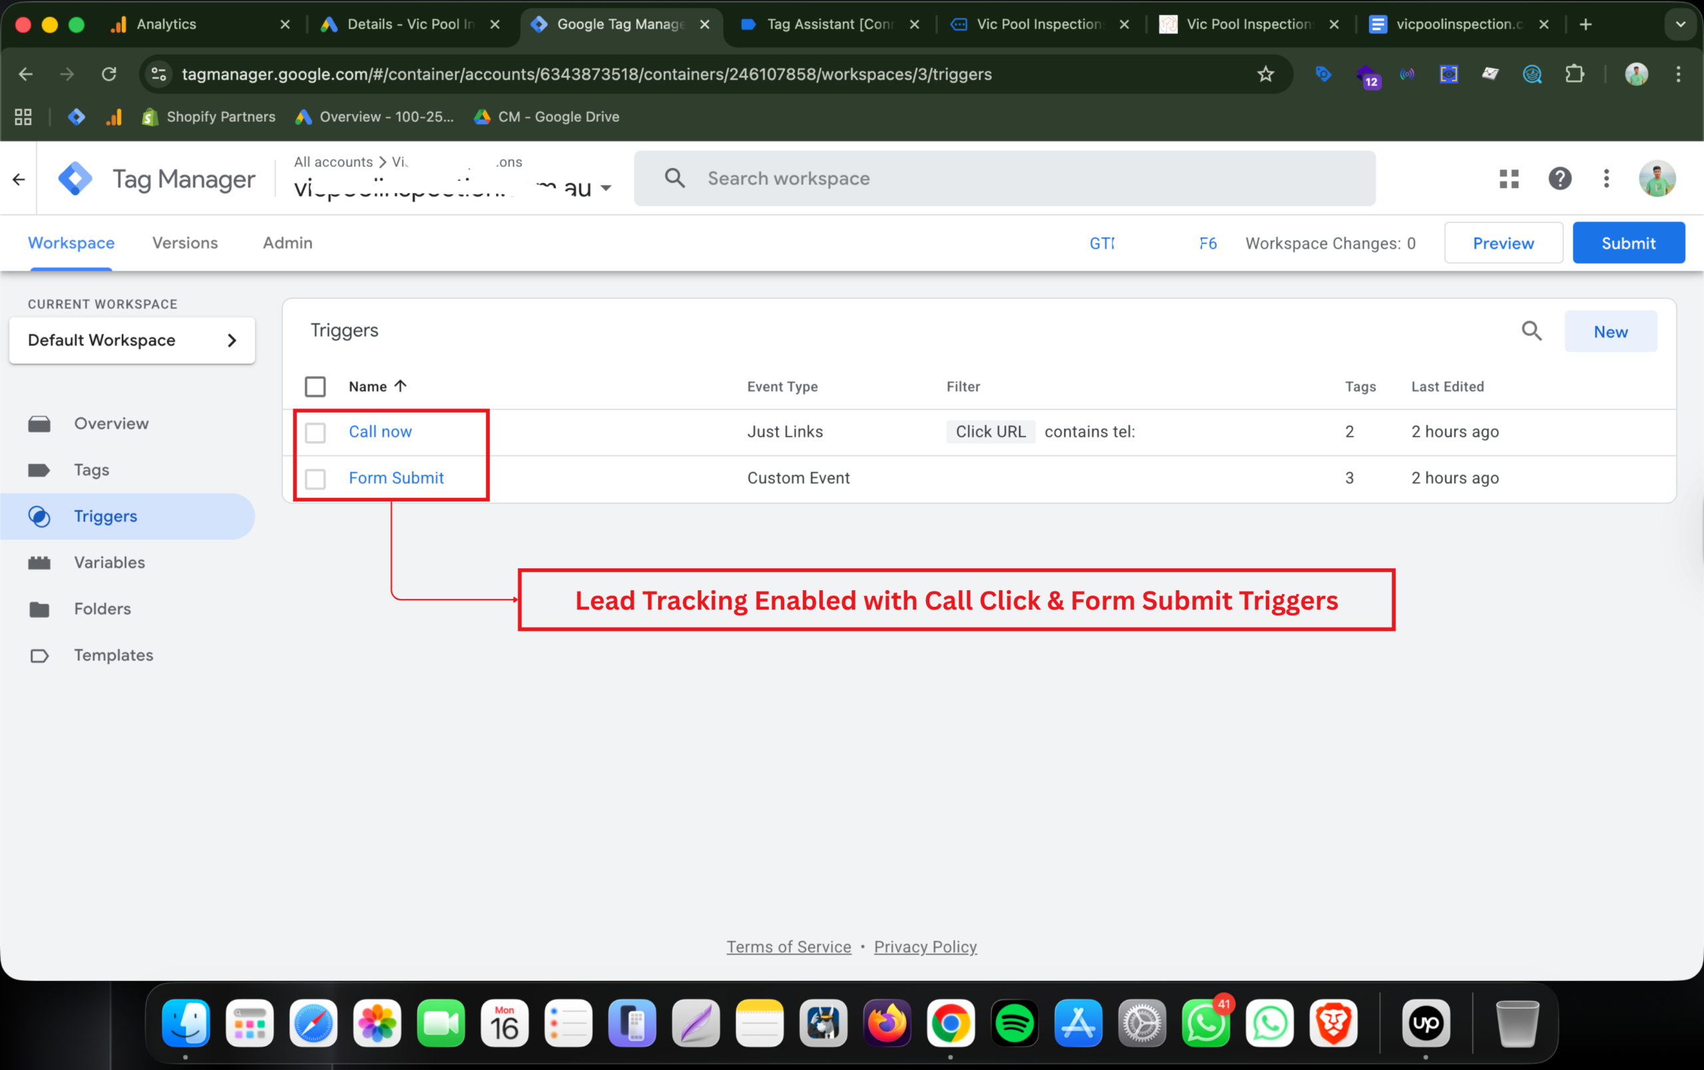Image resolution: width=1704 pixels, height=1070 pixels.
Task: Switch to the Versions tab
Action: coord(184,243)
